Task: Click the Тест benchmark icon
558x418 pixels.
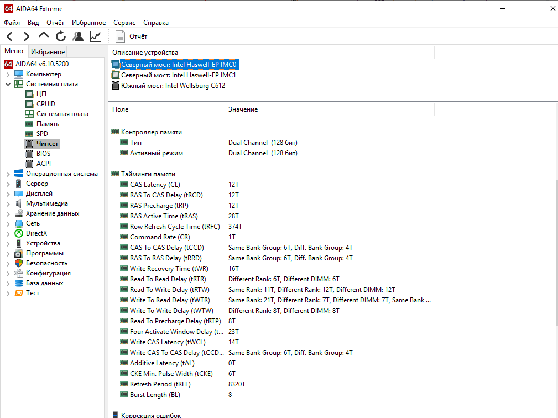Action: 18,293
